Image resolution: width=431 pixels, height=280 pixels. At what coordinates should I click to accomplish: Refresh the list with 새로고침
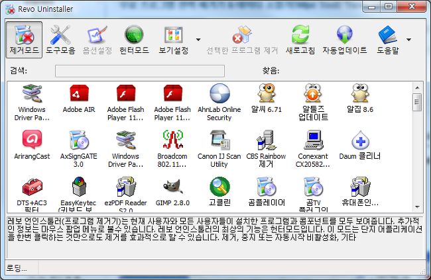[x=300, y=40]
